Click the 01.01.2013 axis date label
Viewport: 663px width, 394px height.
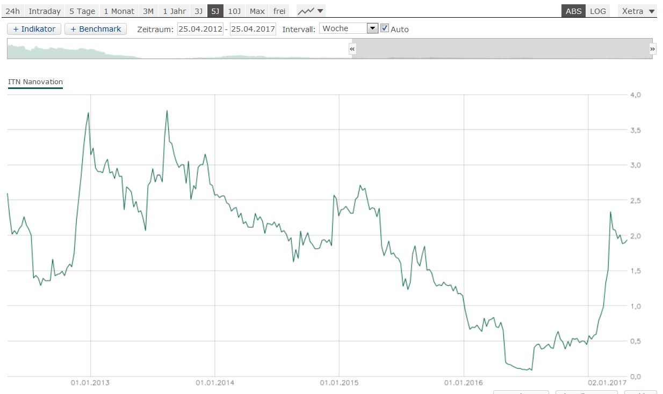(x=90, y=383)
